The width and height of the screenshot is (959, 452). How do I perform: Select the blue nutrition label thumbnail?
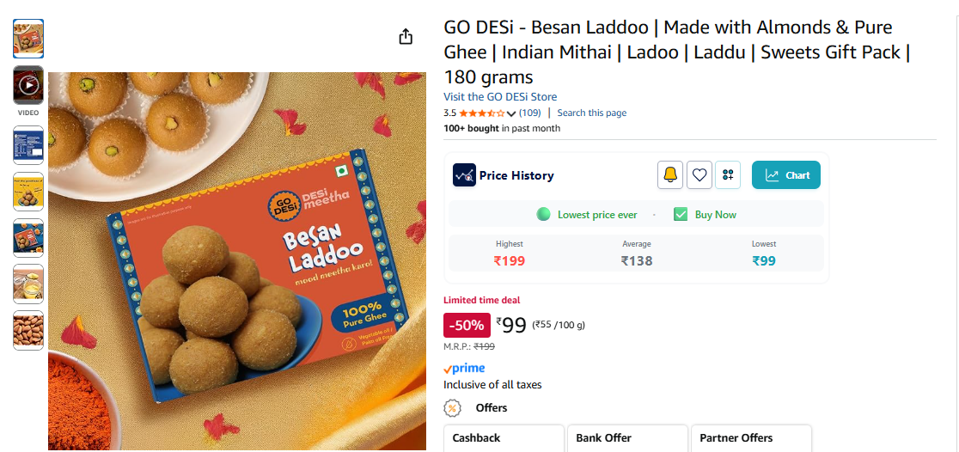pos(28,145)
